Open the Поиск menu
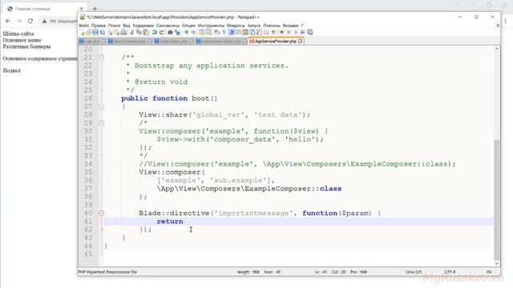Viewport: 513px width, 288px height. click(114, 26)
